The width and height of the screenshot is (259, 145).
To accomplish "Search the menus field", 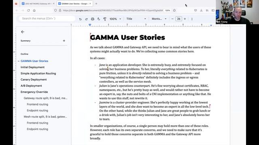I will click(47, 19).
